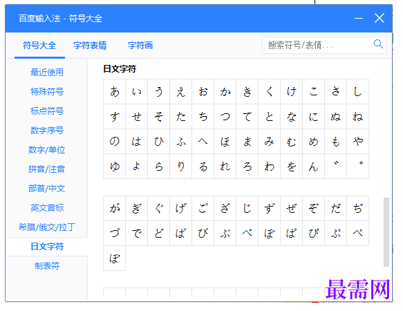Pick the お character cell
This screenshot has height=311, width=403.
203,92
